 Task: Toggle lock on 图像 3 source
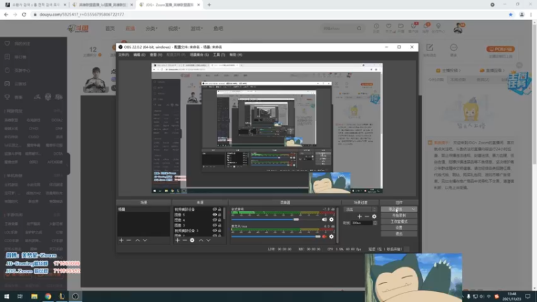point(219,225)
